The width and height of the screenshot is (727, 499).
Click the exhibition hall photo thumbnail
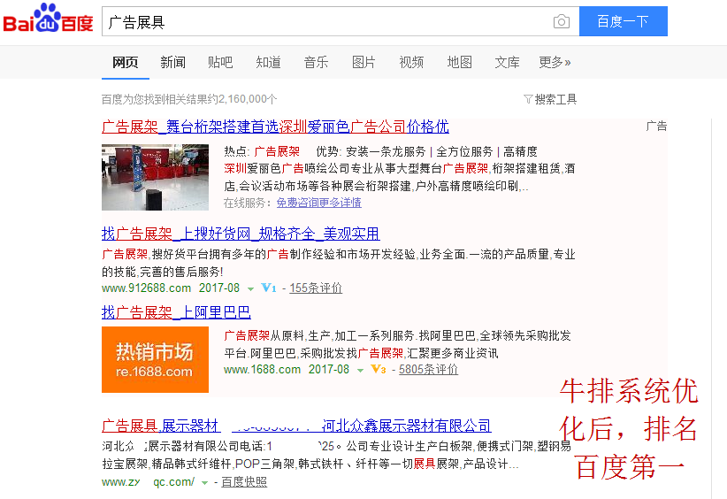156,177
